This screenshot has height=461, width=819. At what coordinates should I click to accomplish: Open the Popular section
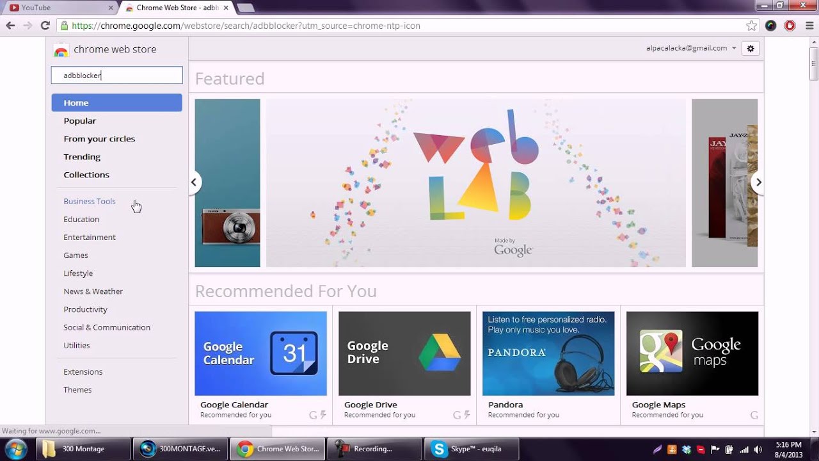click(x=79, y=120)
